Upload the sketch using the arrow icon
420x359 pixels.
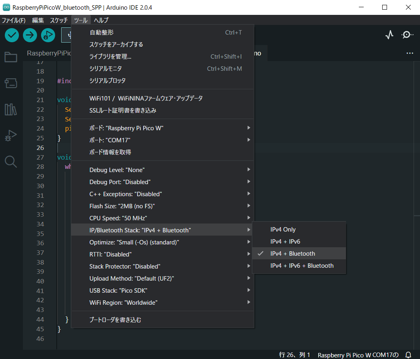(x=30, y=35)
